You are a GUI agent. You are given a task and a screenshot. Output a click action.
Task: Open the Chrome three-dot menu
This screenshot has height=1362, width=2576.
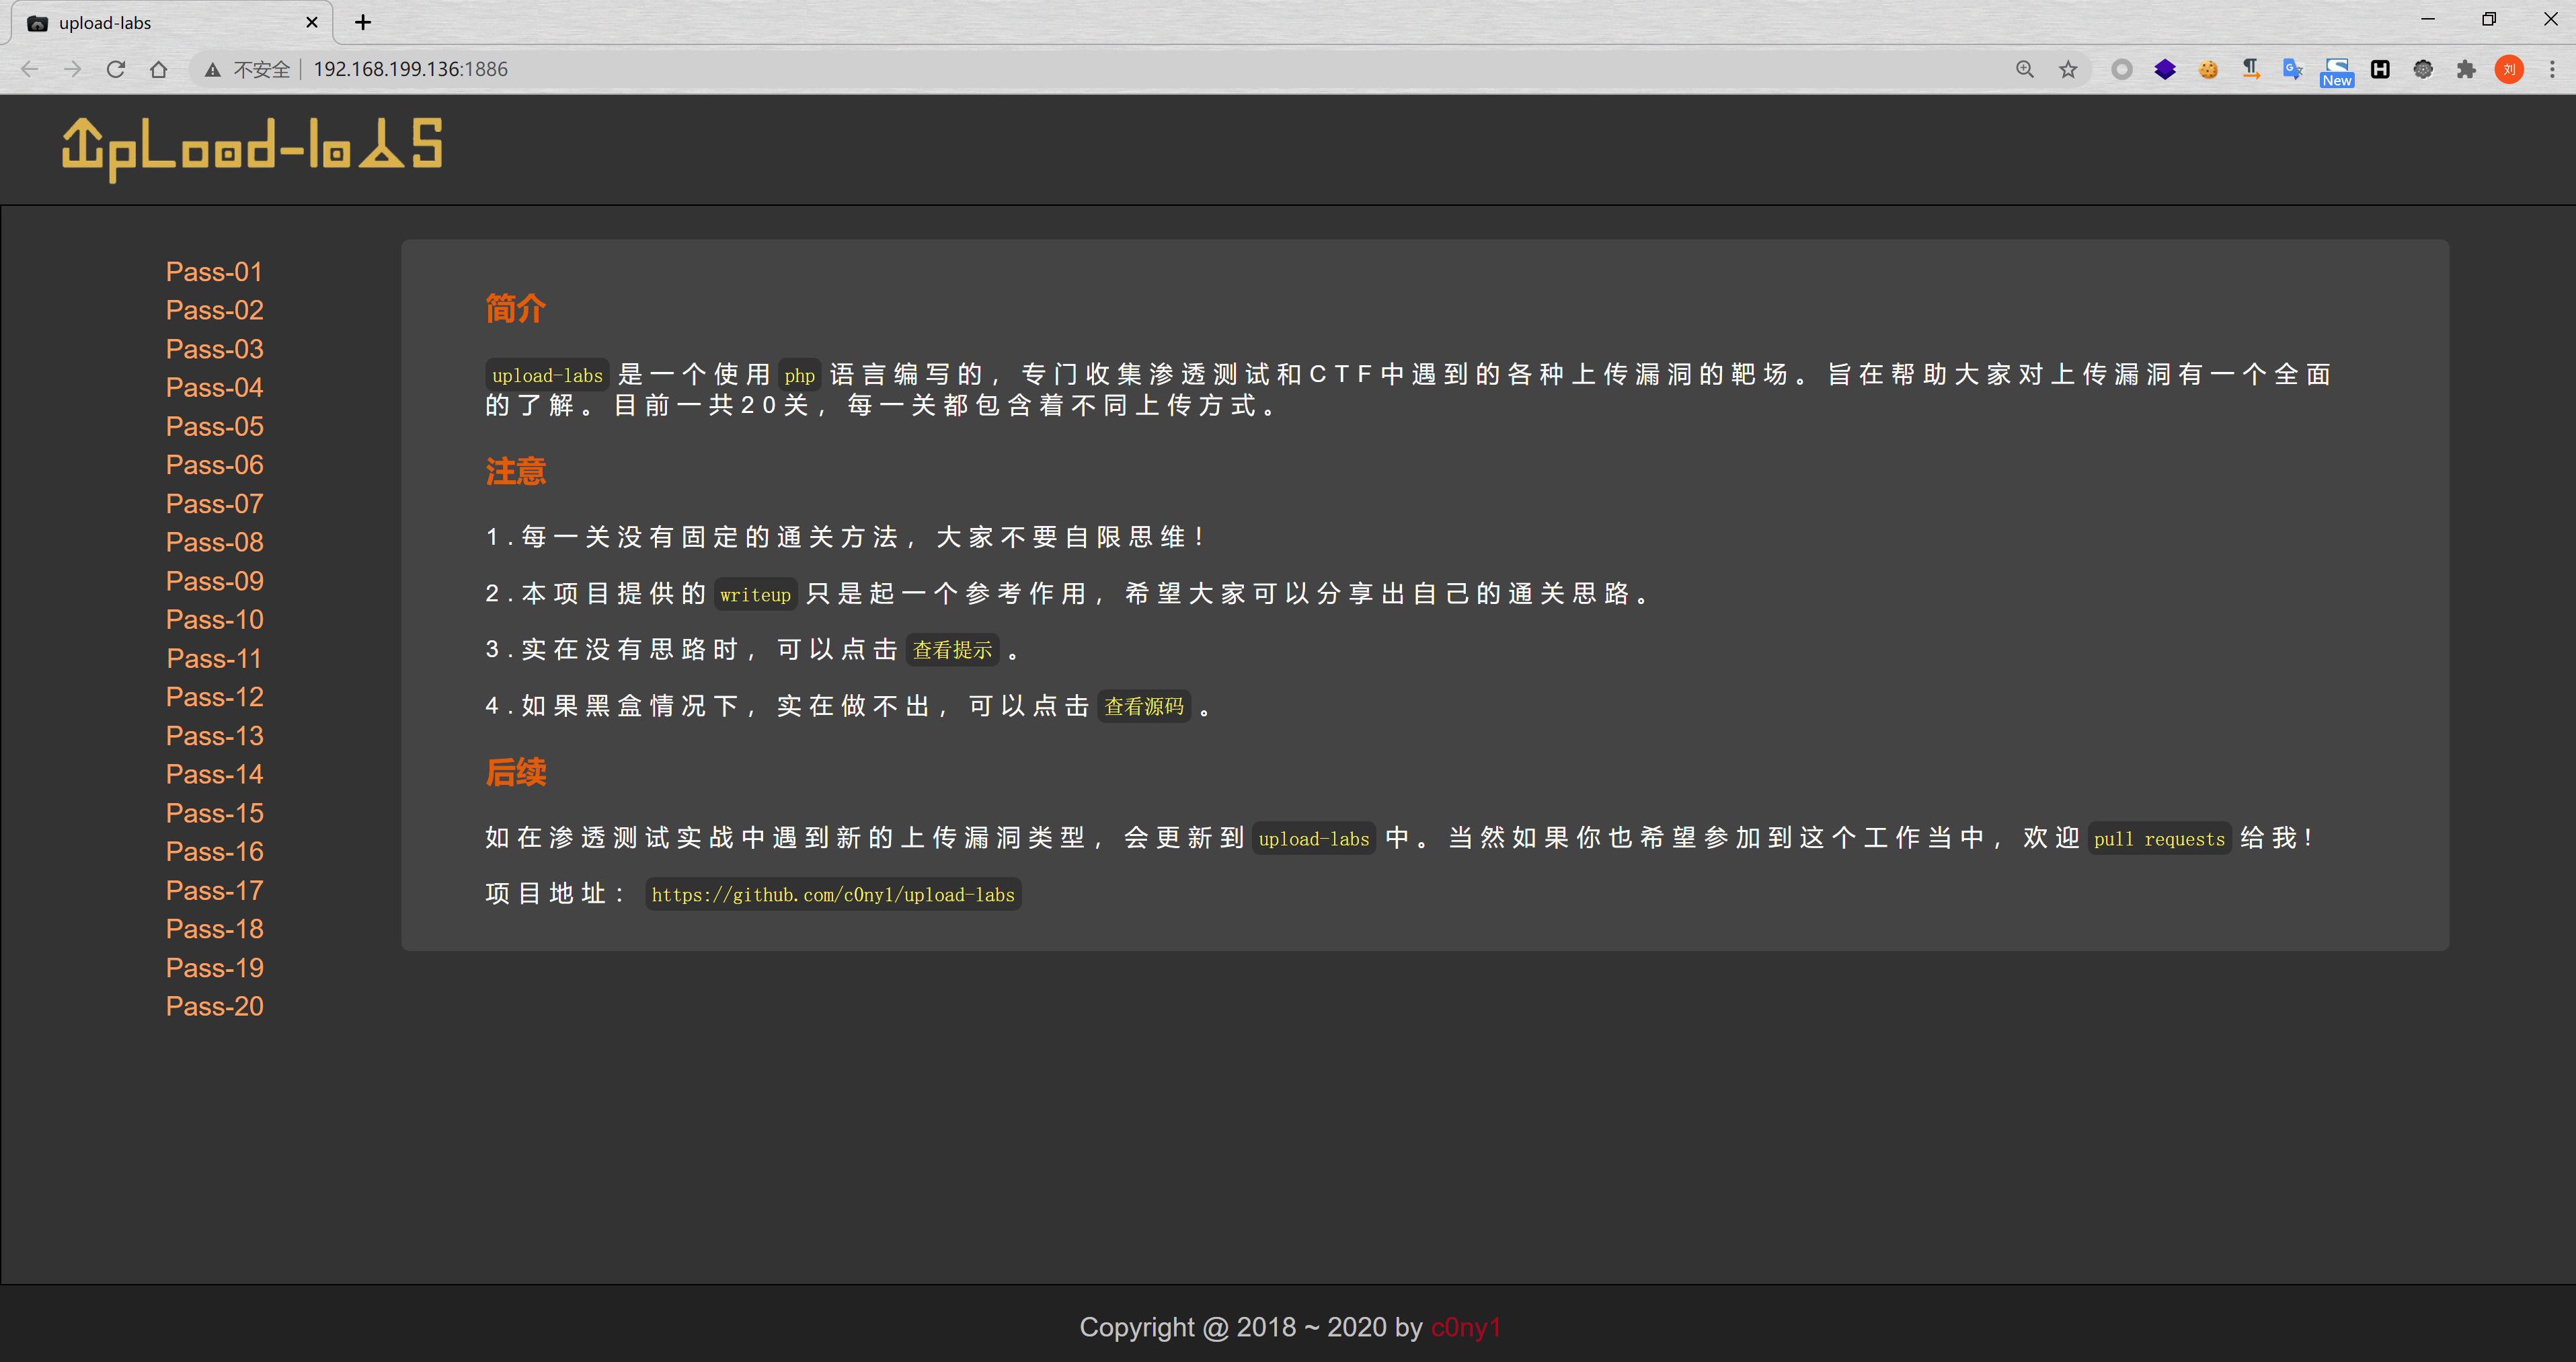coord(2552,69)
